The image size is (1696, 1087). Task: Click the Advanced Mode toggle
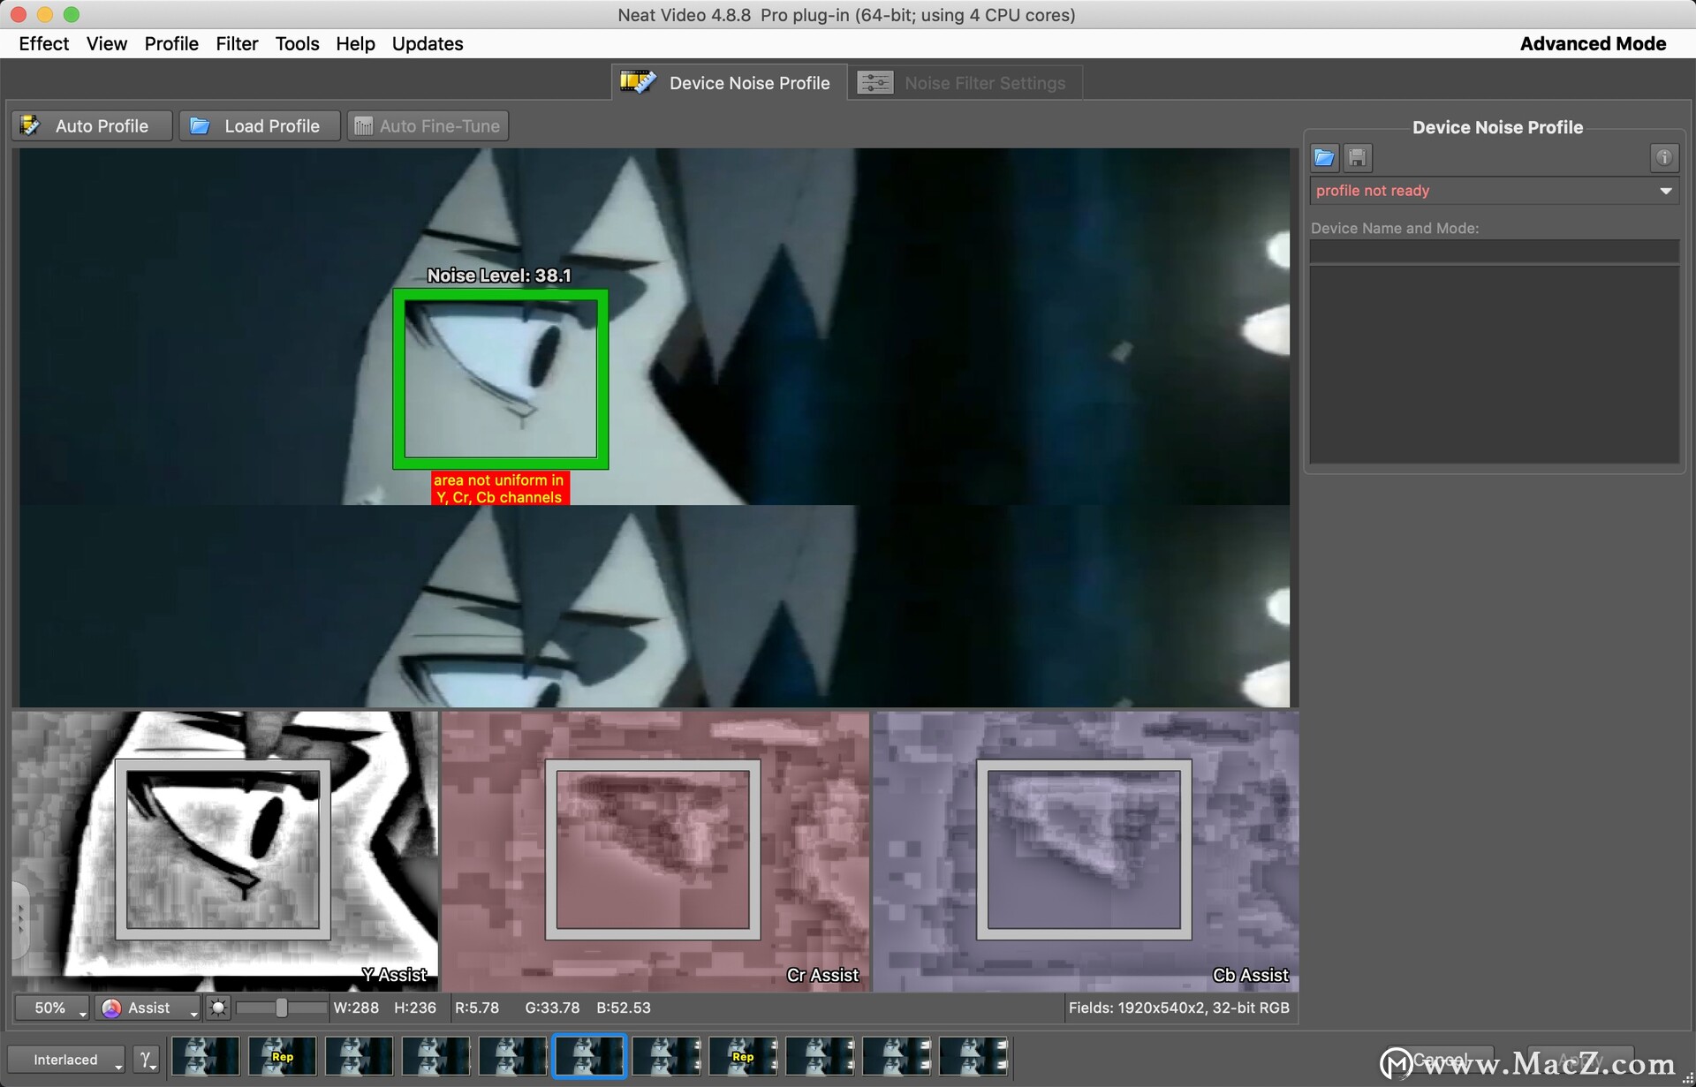click(1592, 43)
